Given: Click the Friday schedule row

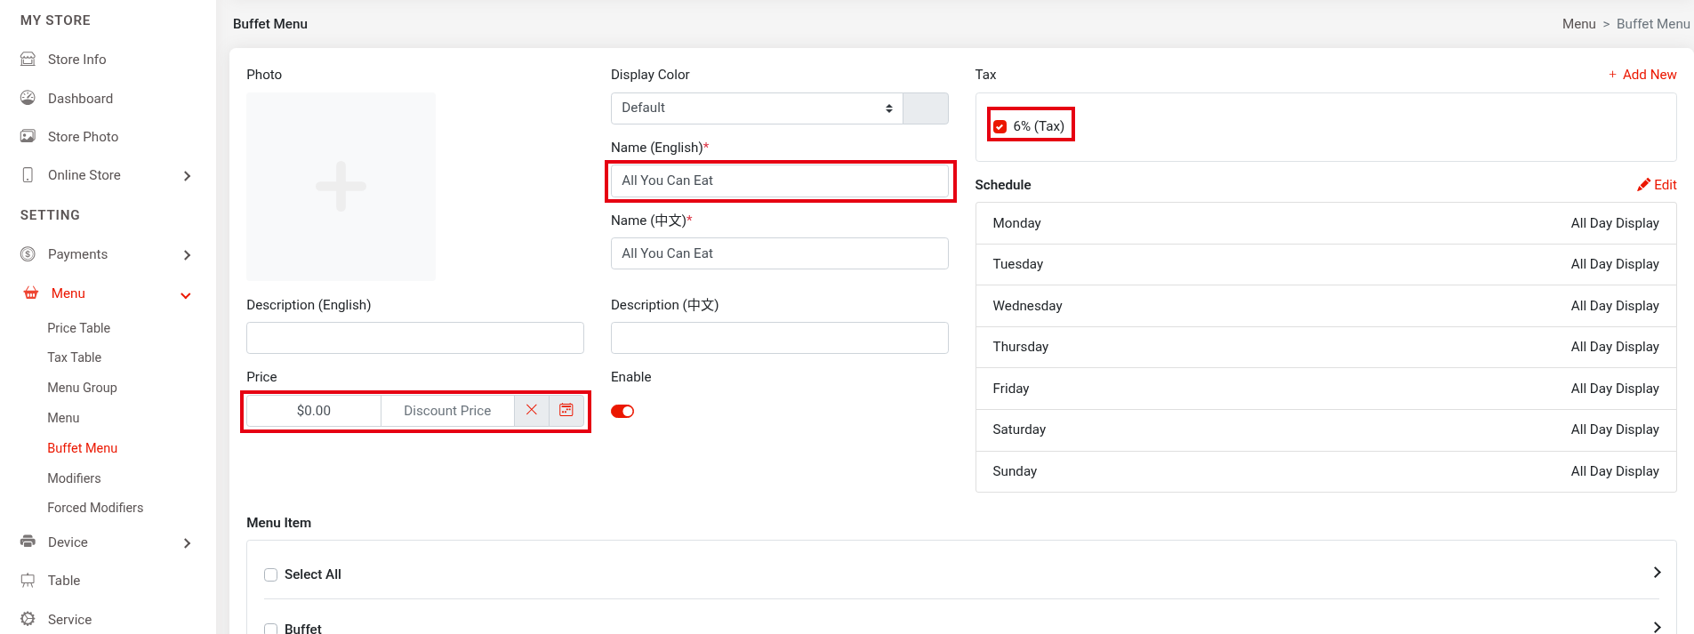Looking at the screenshot, I should pos(1326,389).
